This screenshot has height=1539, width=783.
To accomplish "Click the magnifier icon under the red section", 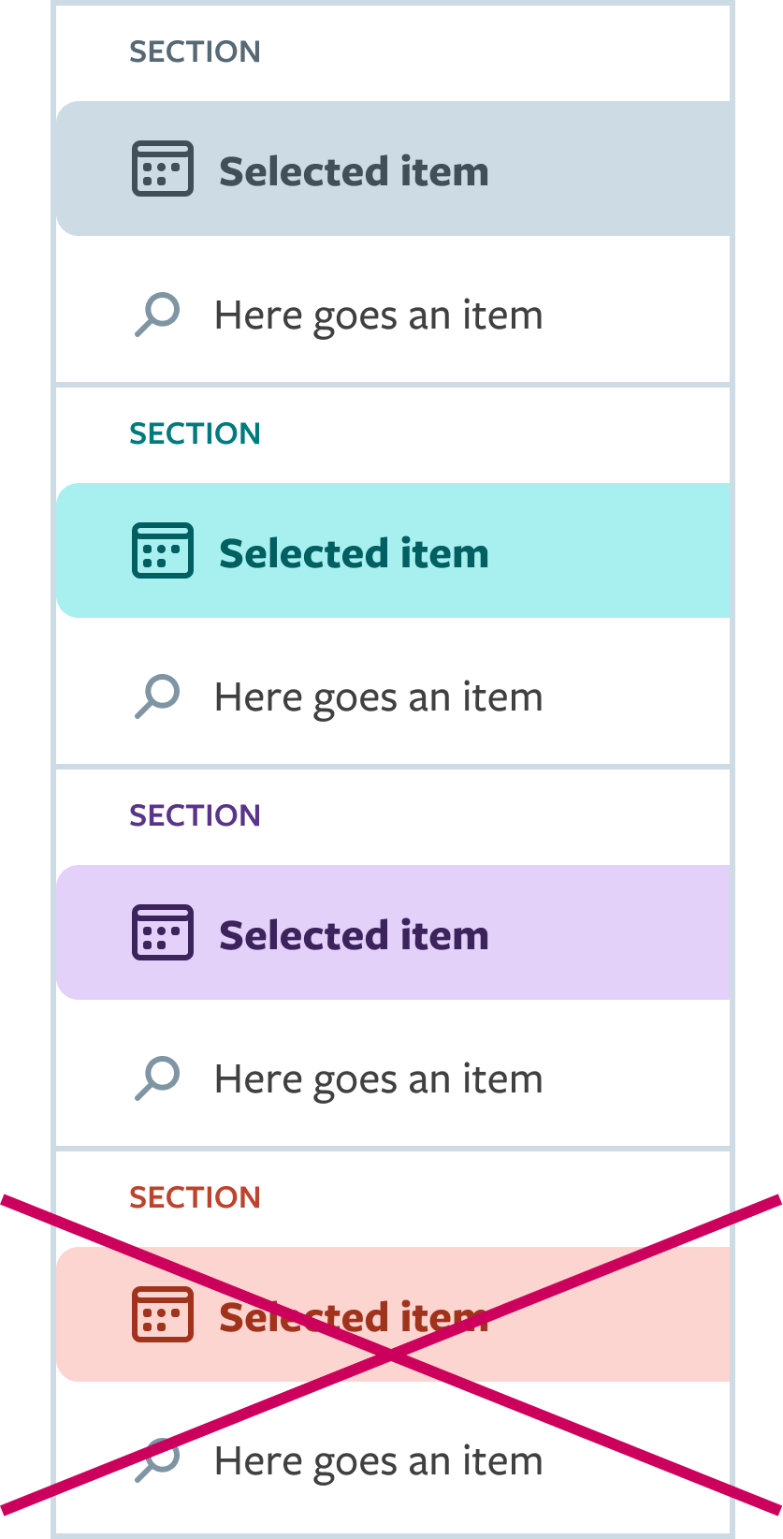I will [x=157, y=1460].
